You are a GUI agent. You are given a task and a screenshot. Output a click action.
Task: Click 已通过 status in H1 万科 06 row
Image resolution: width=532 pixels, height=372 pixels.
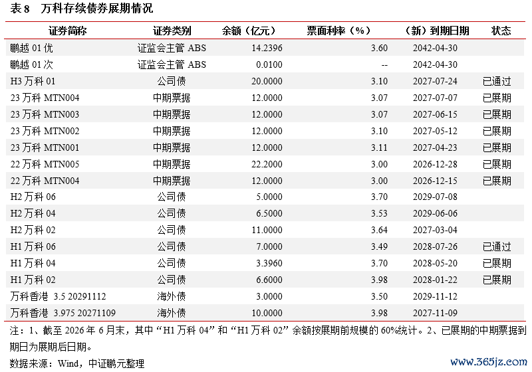tap(497, 246)
